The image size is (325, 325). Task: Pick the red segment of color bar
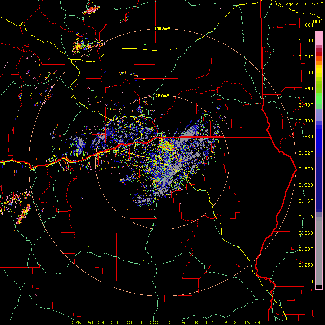[319, 54]
